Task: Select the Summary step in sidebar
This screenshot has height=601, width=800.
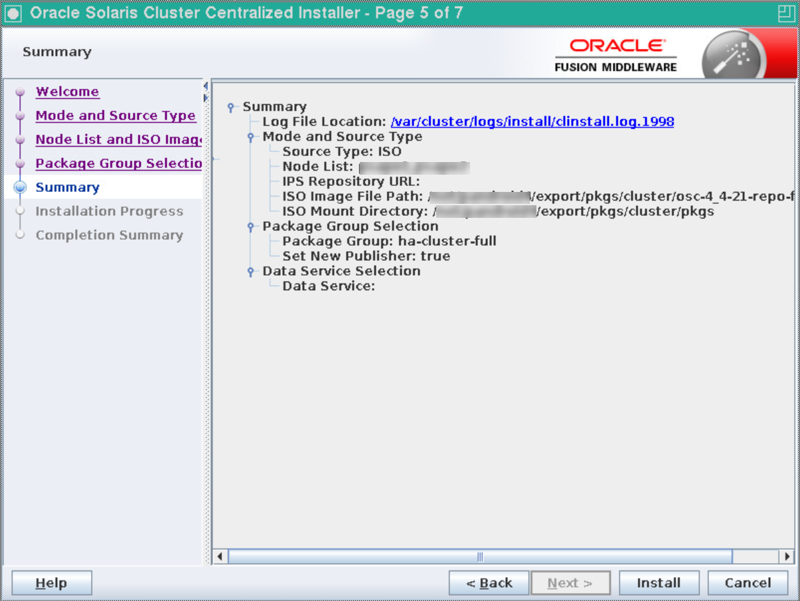Action: coord(67,187)
